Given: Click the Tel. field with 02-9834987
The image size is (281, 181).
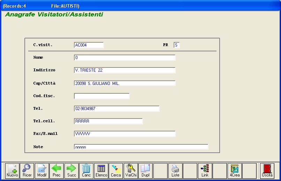Looking at the screenshot, I should coord(116,109).
